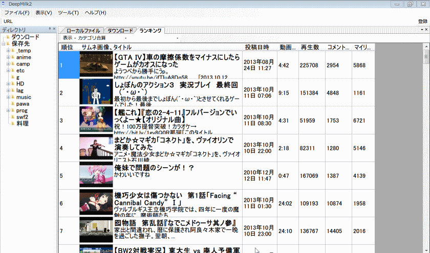This screenshot has height=253, width=430.
Task: Sort by the コメント column header
Action: click(338, 47)
